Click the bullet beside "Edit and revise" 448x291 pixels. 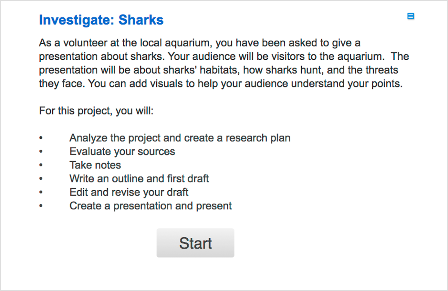point(41,192)
